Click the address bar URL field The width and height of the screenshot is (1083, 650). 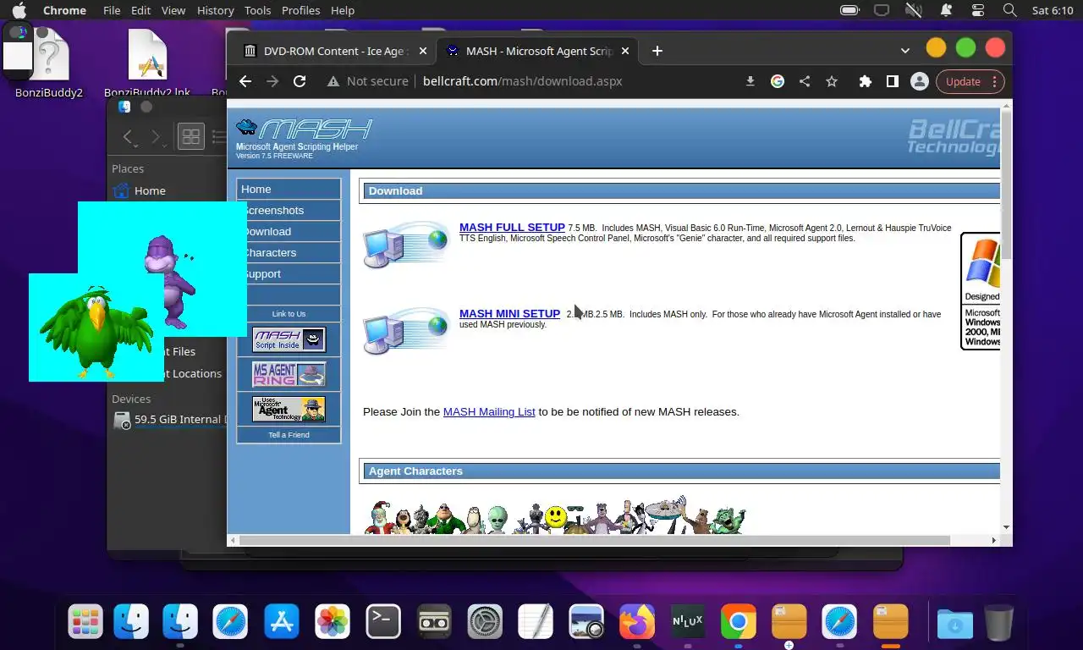(522, 81)
